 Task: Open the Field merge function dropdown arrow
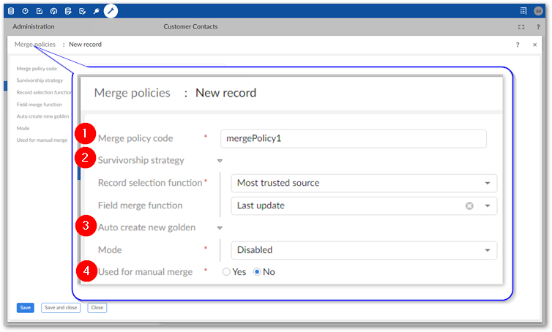click(488, 205)
